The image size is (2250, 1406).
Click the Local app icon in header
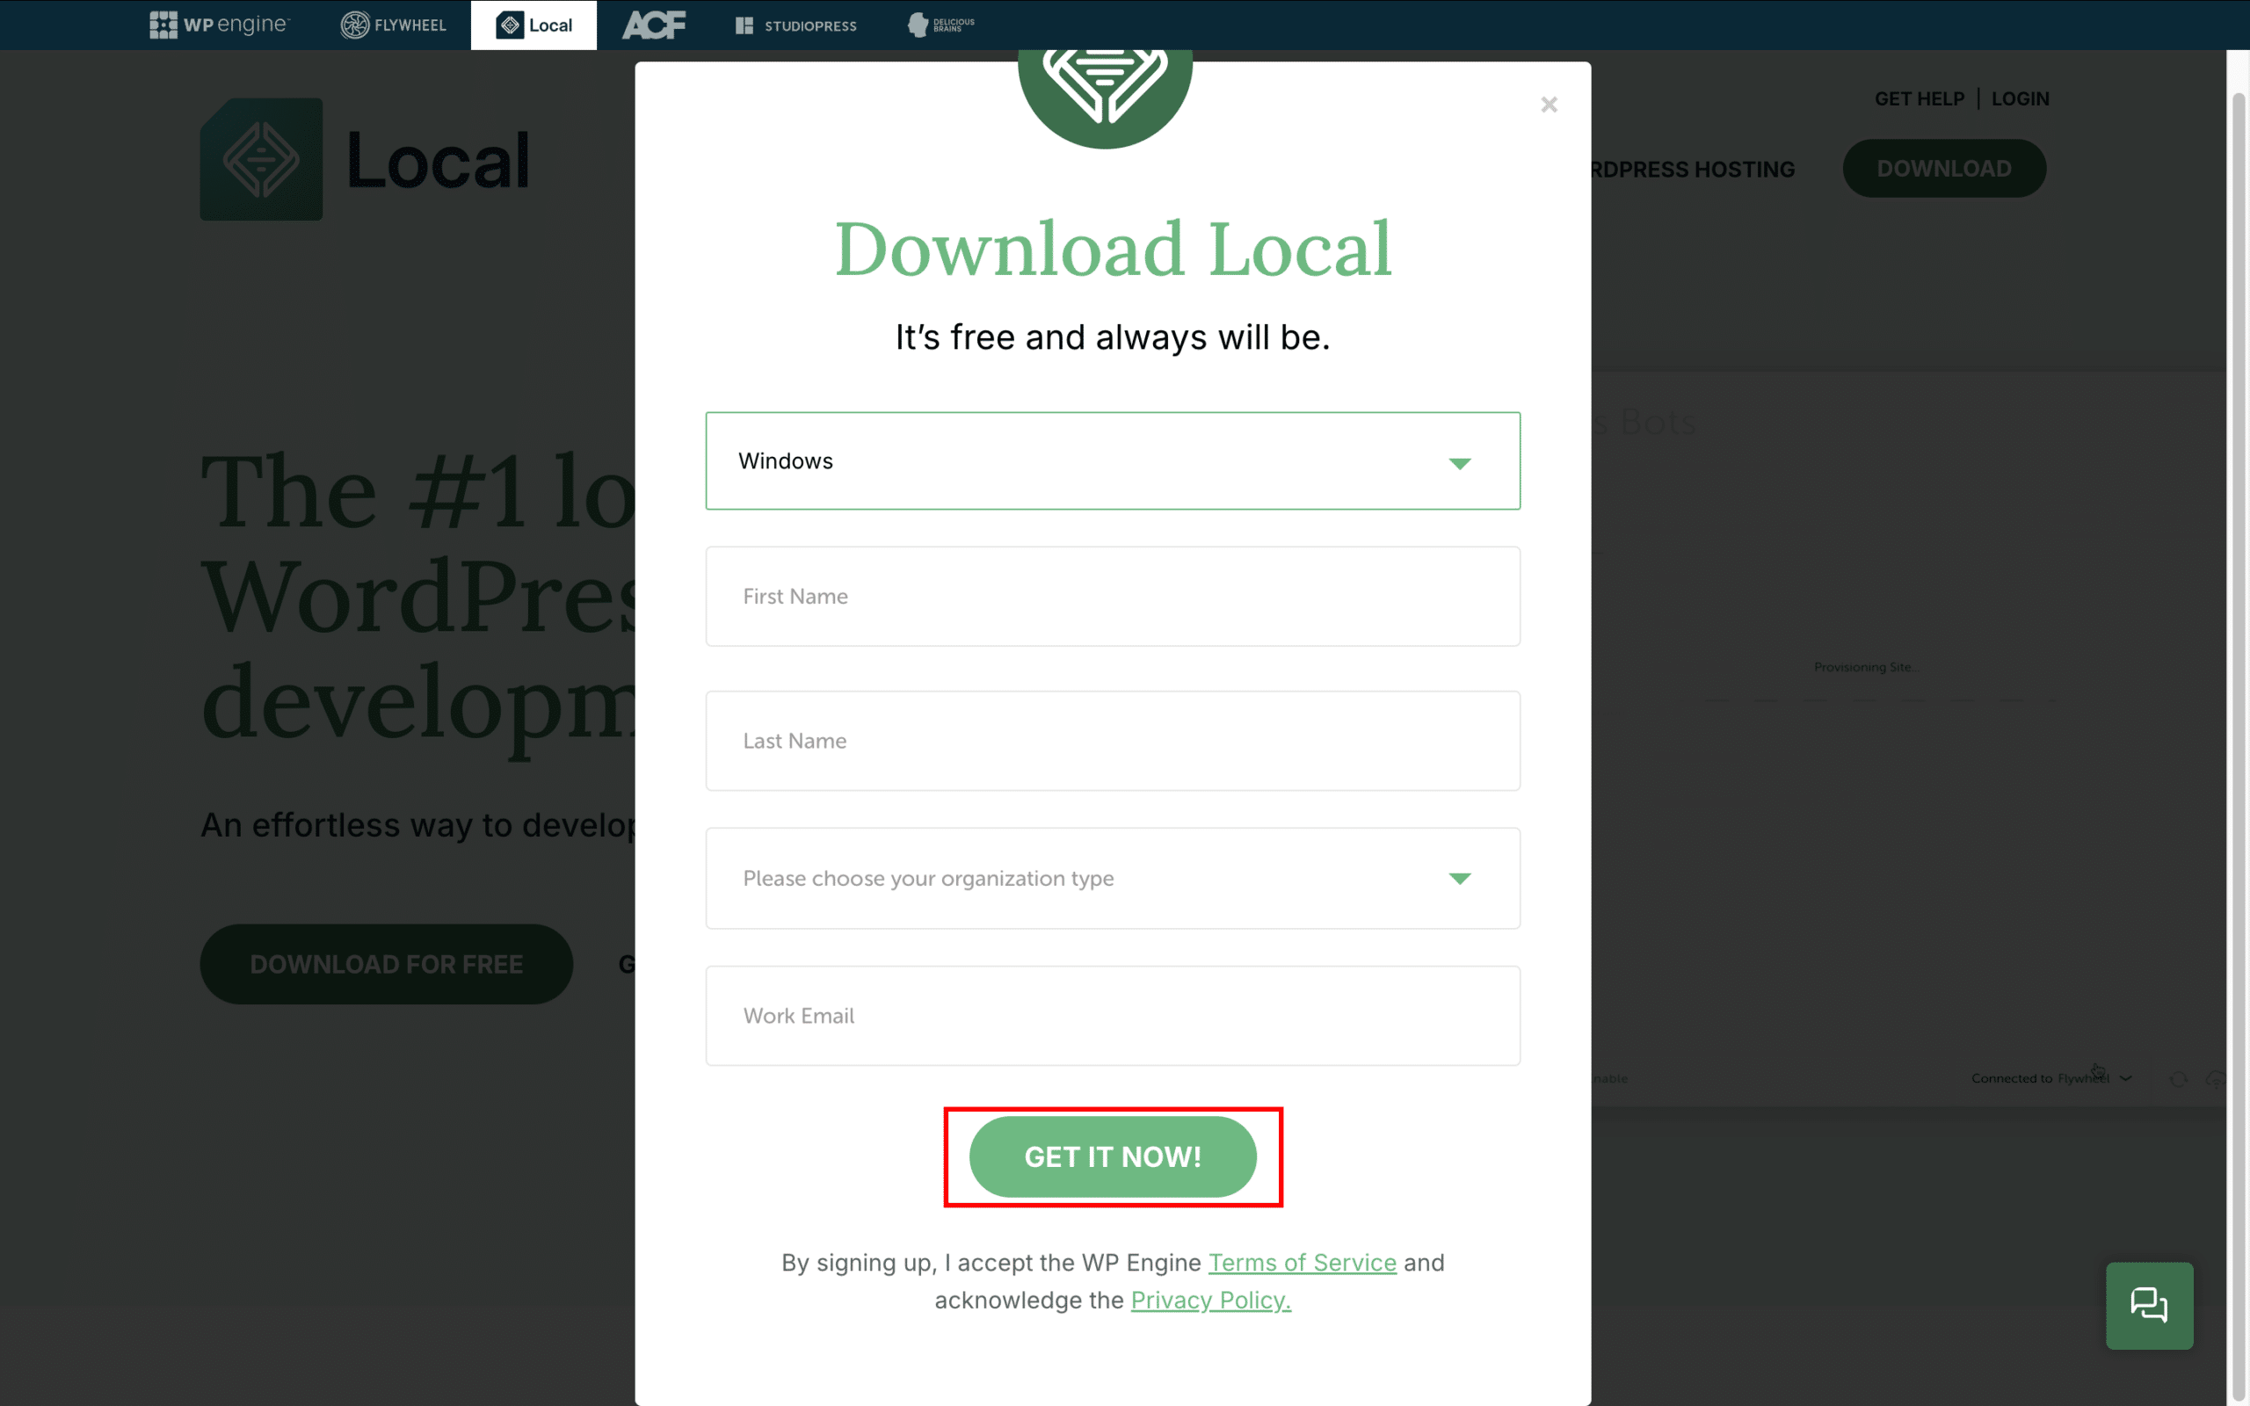pyautogui.click(x=507, y=25)
